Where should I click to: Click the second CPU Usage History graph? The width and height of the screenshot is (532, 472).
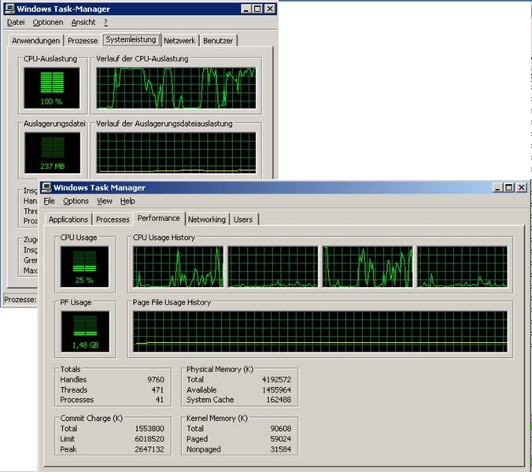click(x=273, y=267)
